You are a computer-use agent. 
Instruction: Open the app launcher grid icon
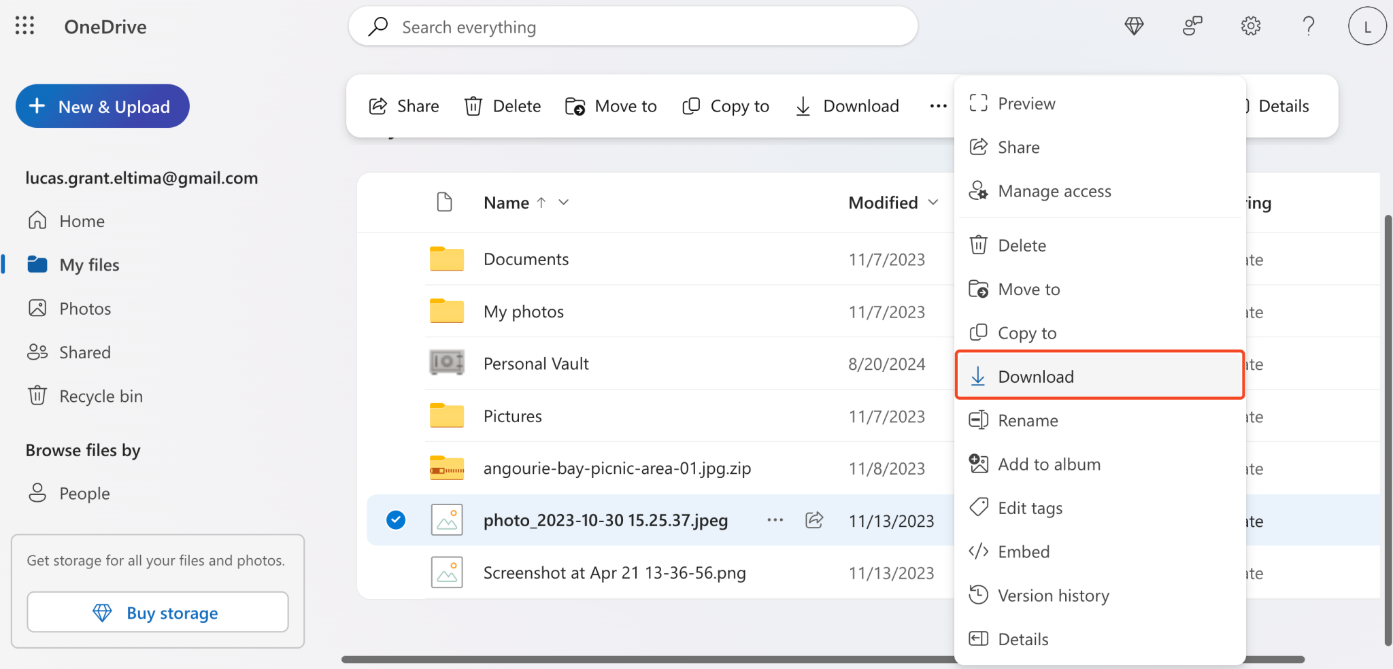point(24,26)
